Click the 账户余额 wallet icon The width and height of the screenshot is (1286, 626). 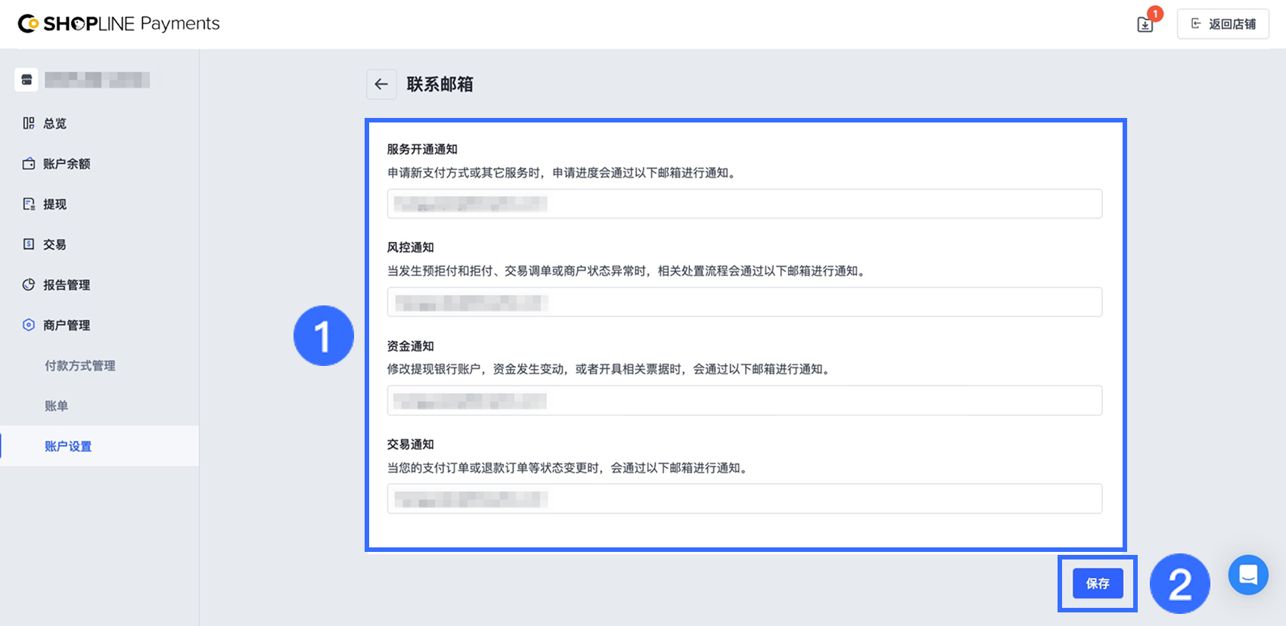(29, 163)
